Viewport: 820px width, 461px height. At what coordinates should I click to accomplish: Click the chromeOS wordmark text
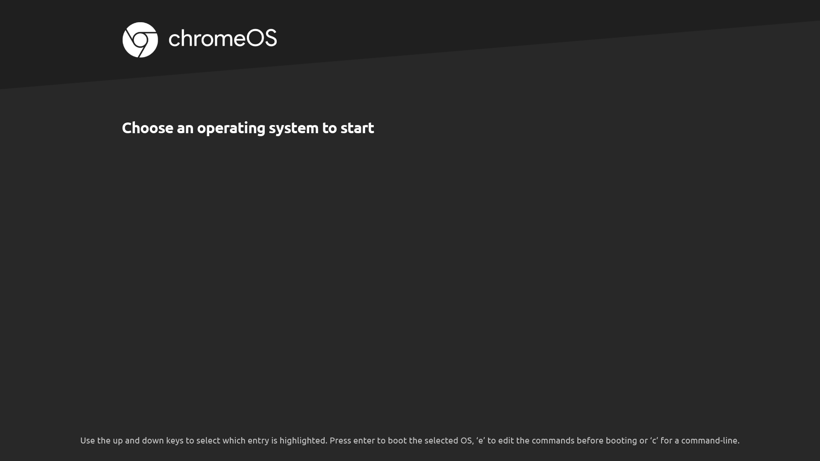223,38
